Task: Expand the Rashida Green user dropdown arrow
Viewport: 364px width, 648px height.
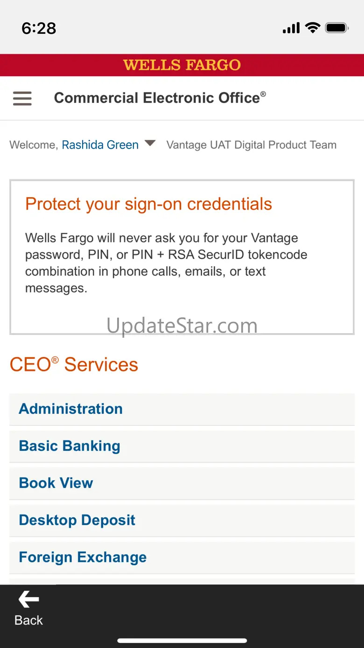Action: [150, 143]
